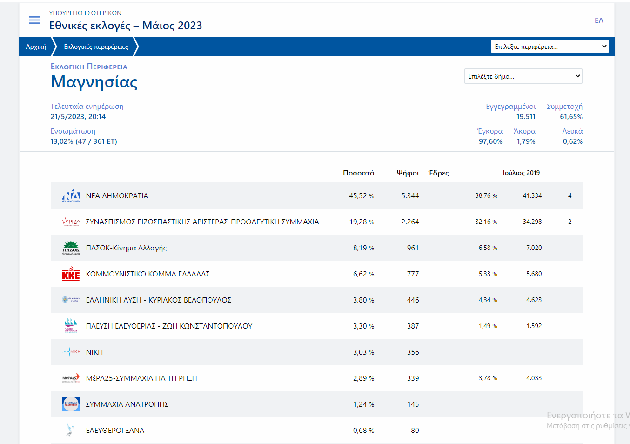This screenshot has width=630, height=444.
Task: Open the 'Επιλέξτε περιφέρεια' dropdown
Action: pyautogui.click(x=550, y=47)
